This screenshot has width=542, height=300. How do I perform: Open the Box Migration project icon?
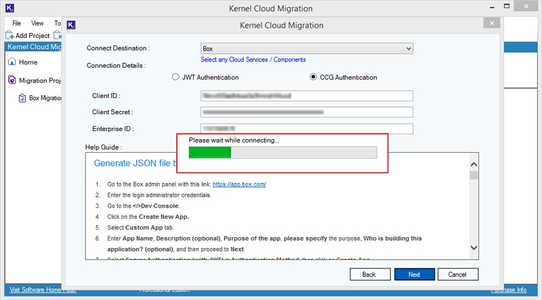click(23, 98)
